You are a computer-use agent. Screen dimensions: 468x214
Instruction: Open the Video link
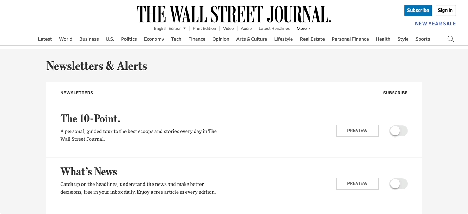228,29
